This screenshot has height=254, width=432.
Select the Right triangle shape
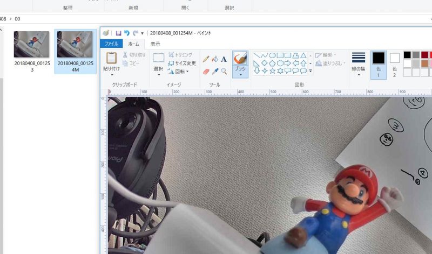point(256,63)
